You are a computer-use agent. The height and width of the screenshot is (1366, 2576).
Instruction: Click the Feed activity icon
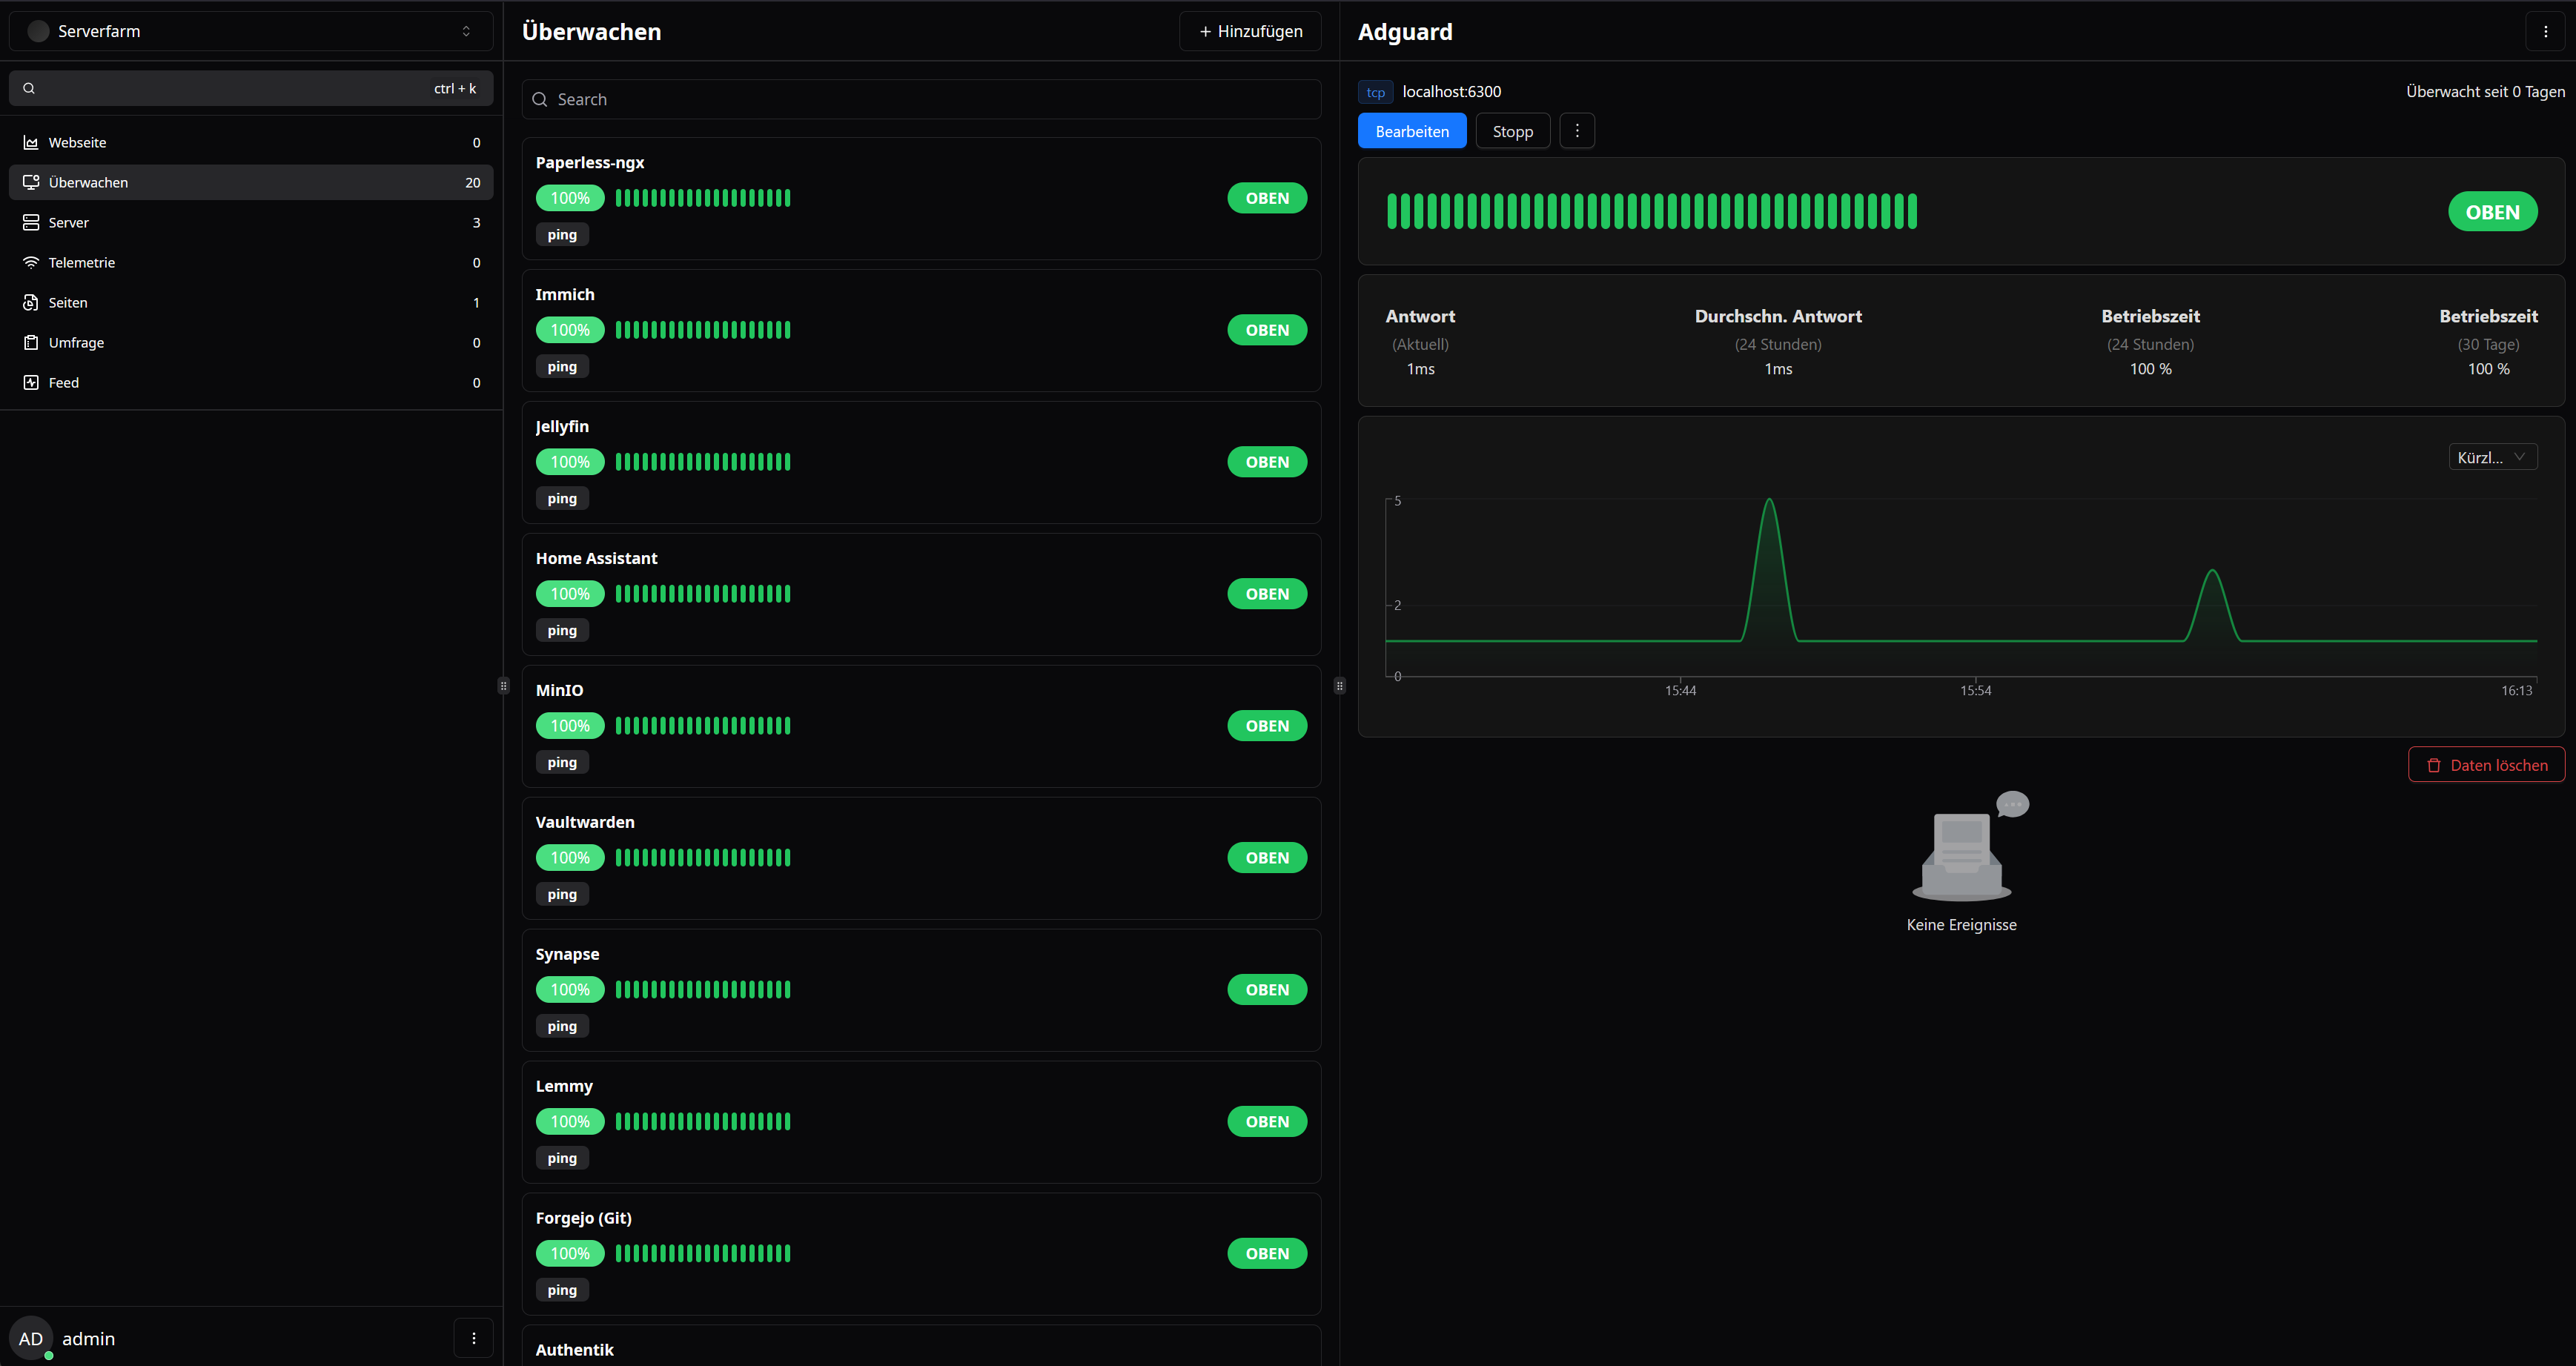31,382
